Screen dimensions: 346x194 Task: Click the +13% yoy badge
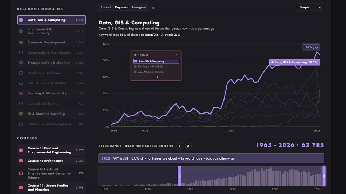pyautogui.click(x=311, y=47)
